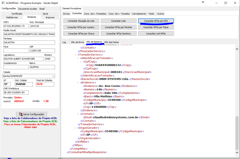Click Consultar Link NFSe button

pyautogui.click(x=156, y=34)
